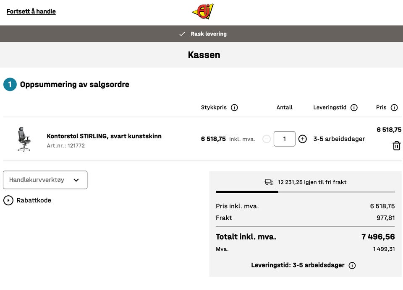Image resolution: width=403 pixels, height=290 pixels.
Task: Expand Rabattkode section
Action: coord(8,200)
